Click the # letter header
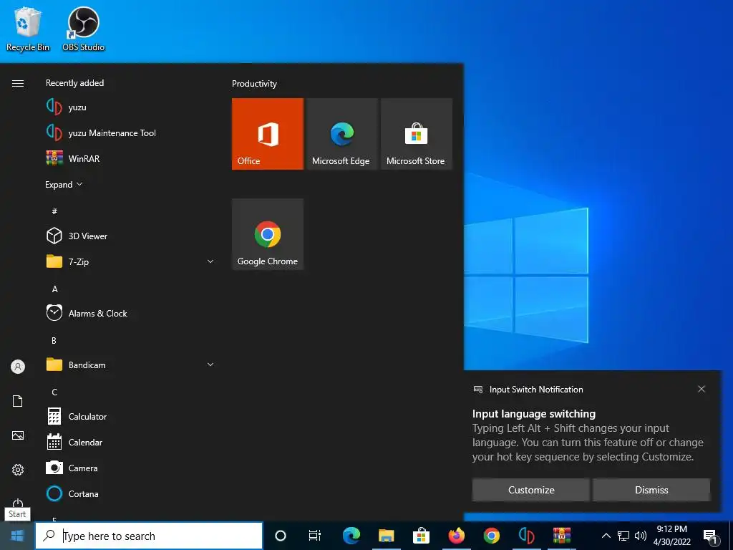The height and width of the screenshot is (550, 733). pyautogui.click(x=54, y=211)
